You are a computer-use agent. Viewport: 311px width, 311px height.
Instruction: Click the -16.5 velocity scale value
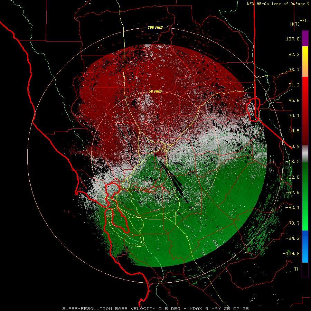293,162
